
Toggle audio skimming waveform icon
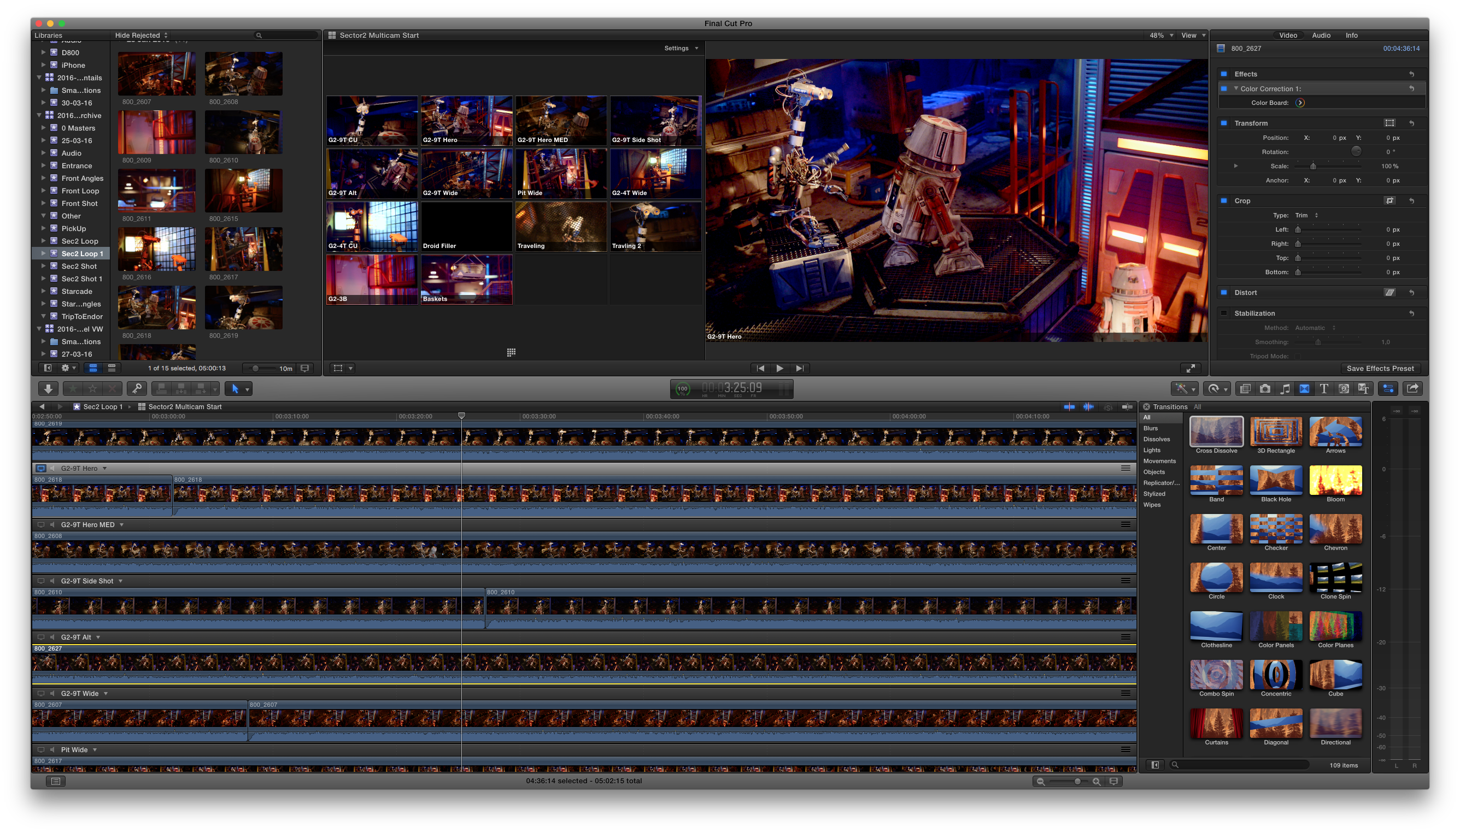coord(1088,407)
